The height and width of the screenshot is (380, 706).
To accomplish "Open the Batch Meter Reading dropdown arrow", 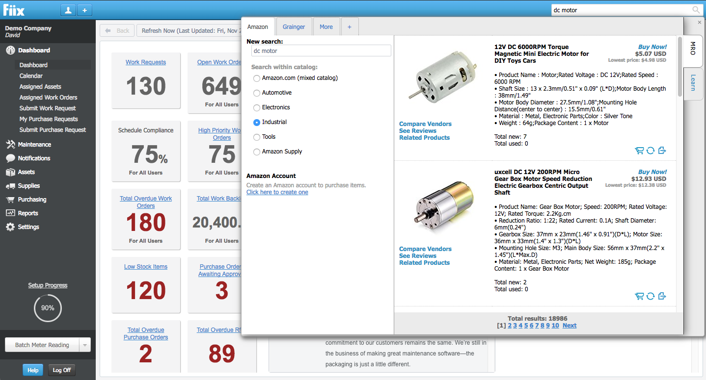I will [85, 345].
